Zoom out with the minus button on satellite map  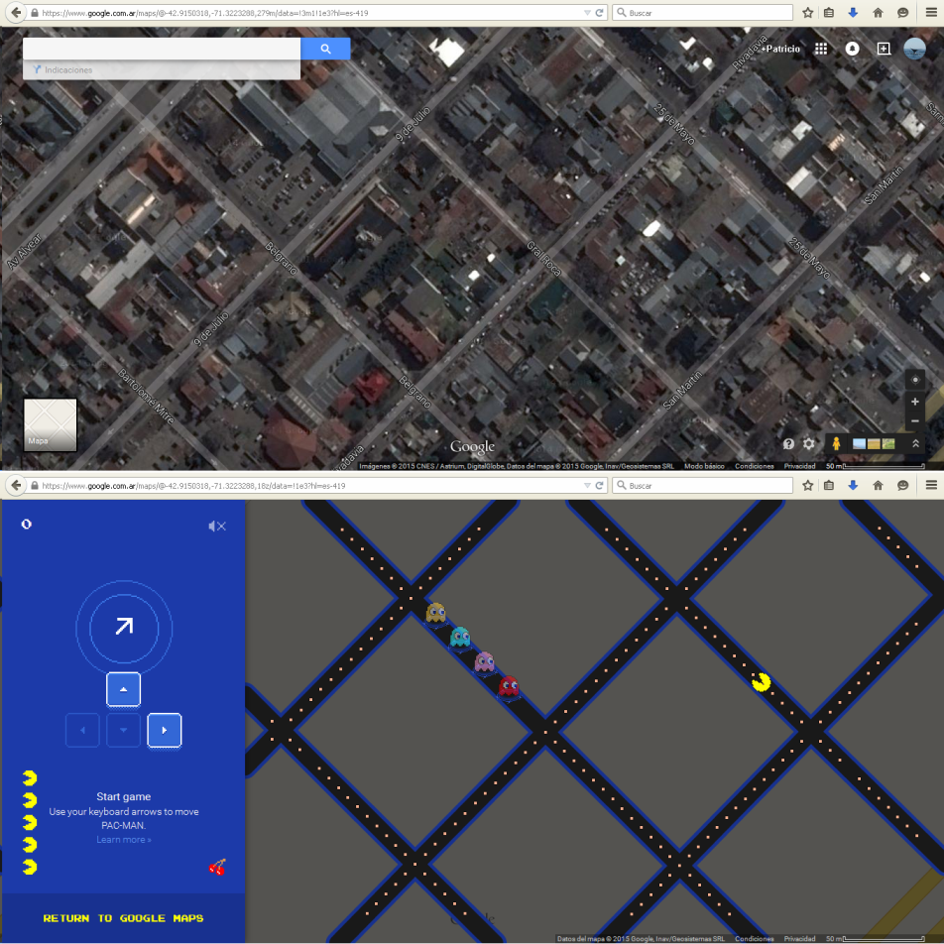pos(914,420)
